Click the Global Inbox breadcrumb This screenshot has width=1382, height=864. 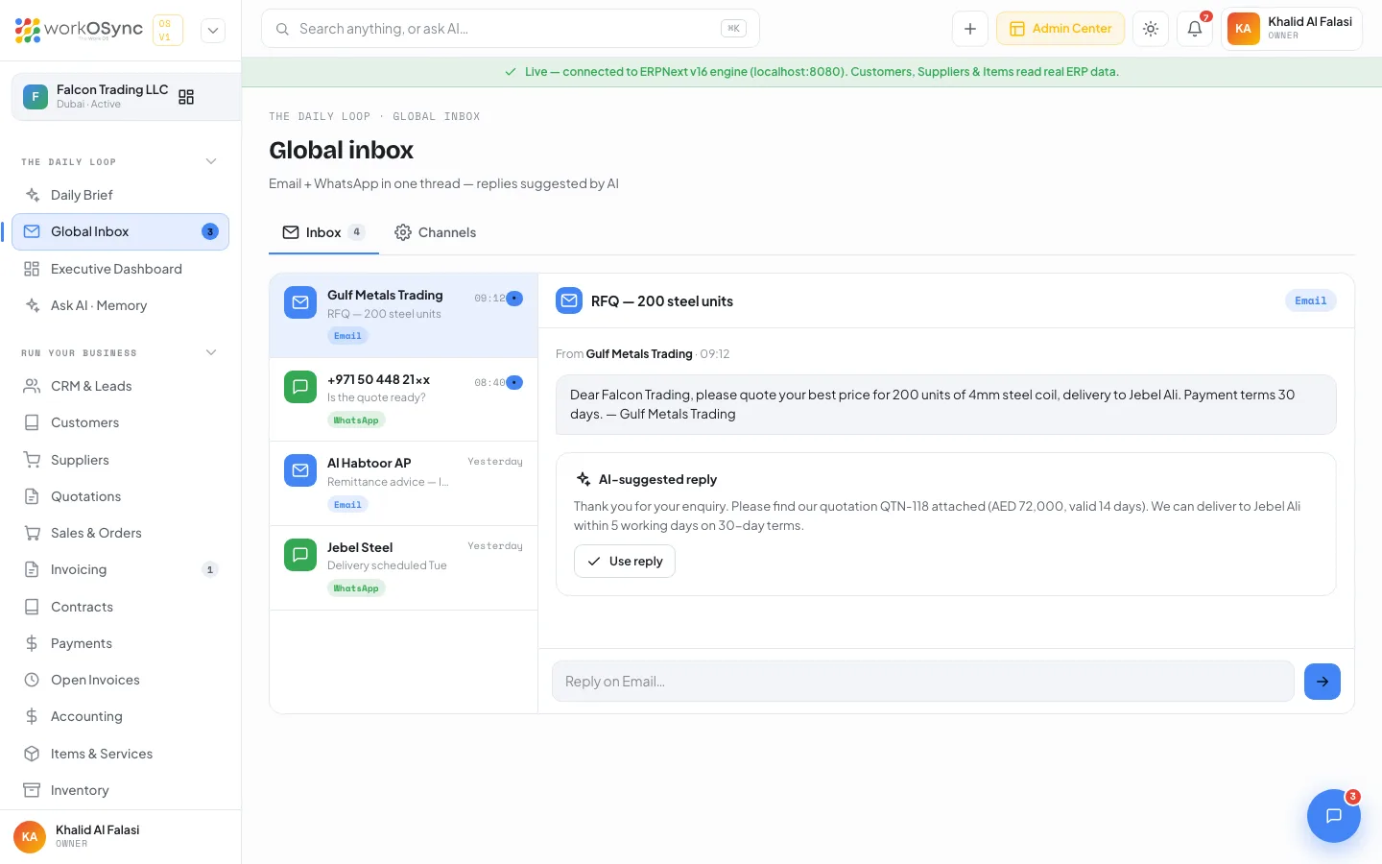[437, 117]
